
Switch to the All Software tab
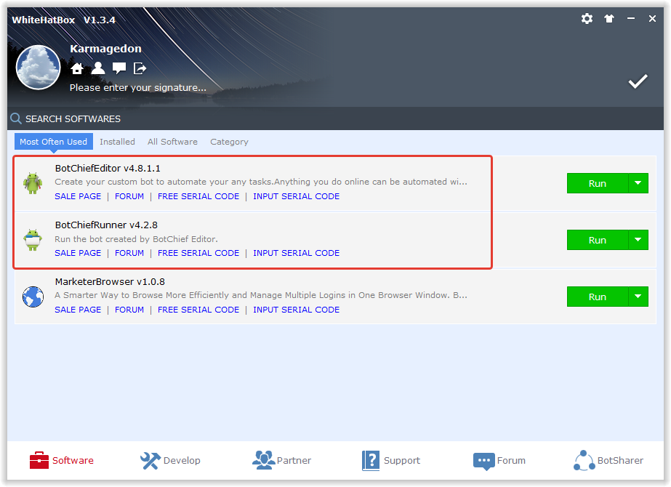pyautogui.click(x=172, y=142)
